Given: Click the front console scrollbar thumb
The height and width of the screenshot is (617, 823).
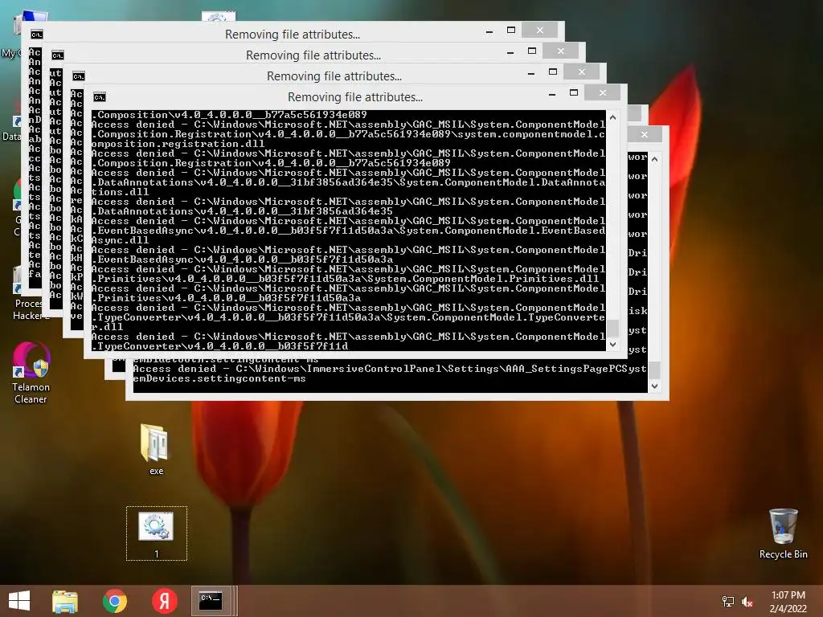Looking at the screenshot, I should [612, 329].
